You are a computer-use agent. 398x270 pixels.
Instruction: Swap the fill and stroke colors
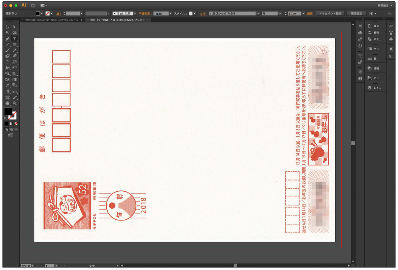click(x=16, y=109)
